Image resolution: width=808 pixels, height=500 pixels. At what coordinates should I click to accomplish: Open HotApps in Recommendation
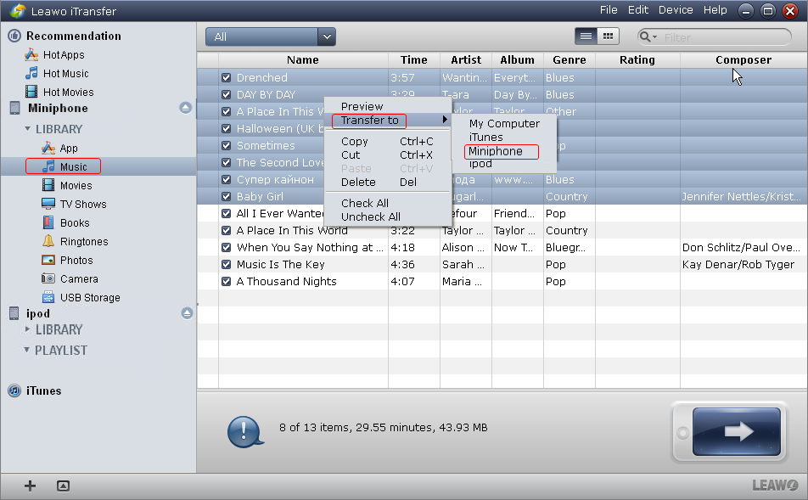(x=54, y=54)
